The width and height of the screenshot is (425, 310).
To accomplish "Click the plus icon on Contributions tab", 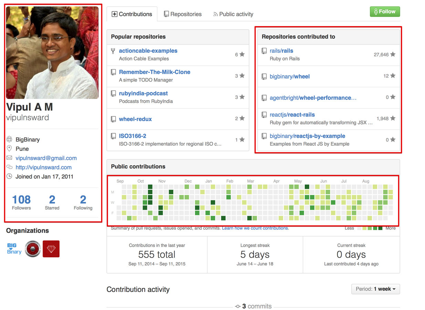I will (114, 14).
